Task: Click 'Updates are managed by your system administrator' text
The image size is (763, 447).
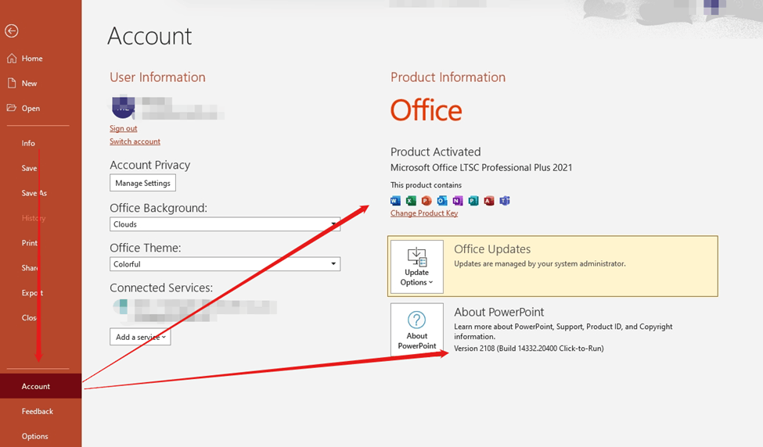Action: [x=540, y=264]
